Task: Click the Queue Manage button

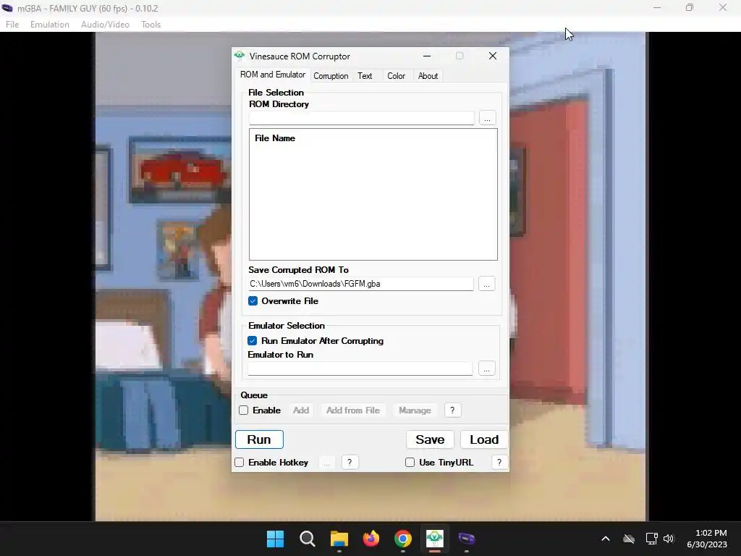Action: [x=415, y=410]
